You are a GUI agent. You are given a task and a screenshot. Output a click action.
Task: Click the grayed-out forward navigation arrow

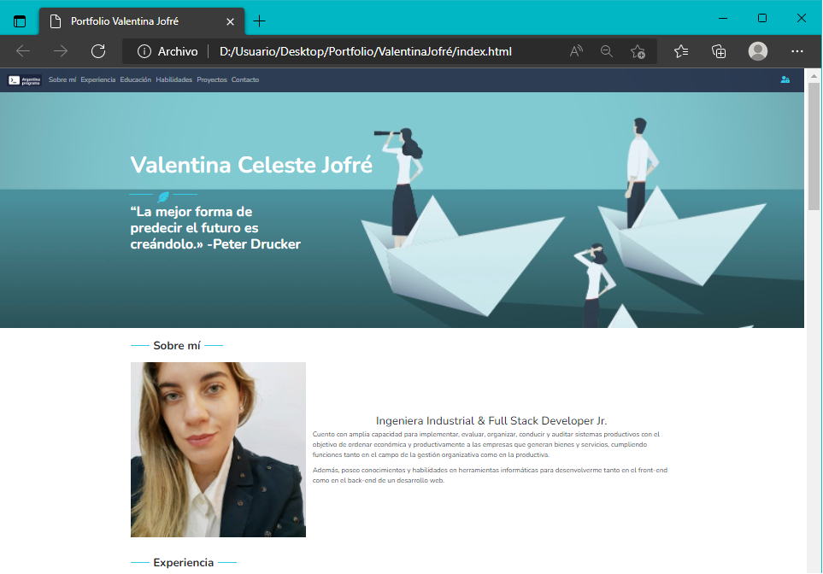(60, 51)
